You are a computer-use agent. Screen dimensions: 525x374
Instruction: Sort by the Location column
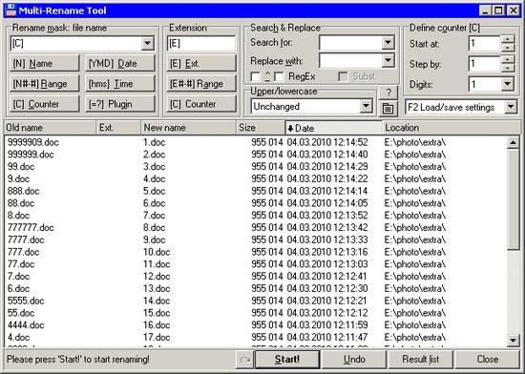point(451,128)
